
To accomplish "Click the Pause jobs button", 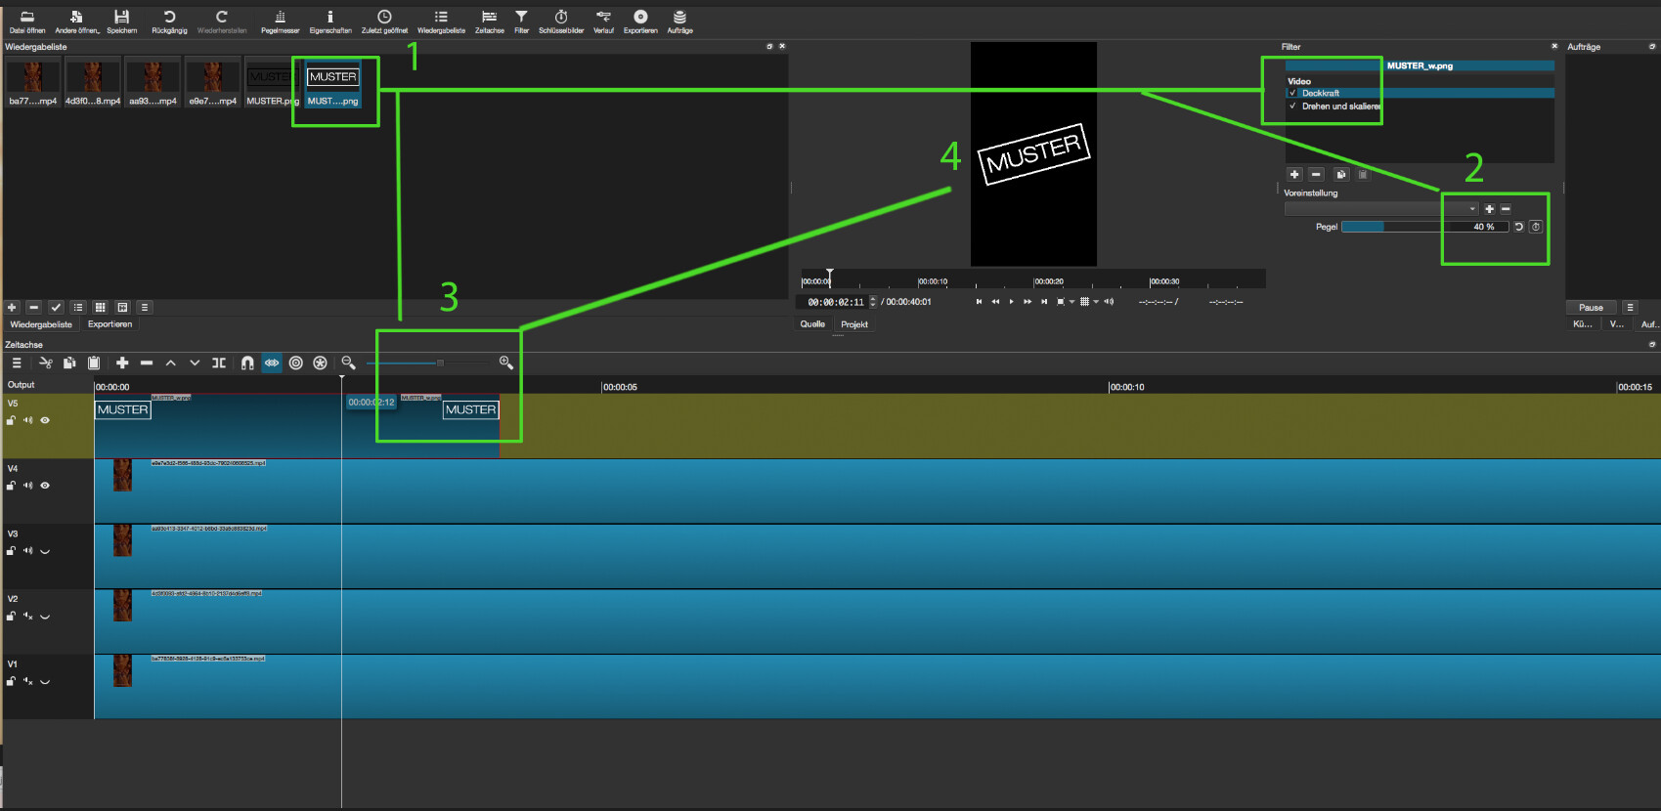I will coord(1591,307).
